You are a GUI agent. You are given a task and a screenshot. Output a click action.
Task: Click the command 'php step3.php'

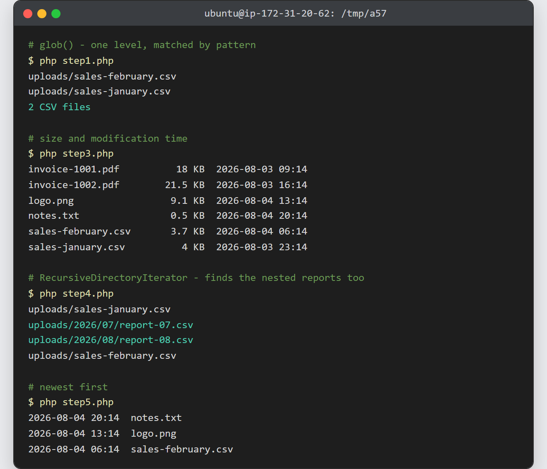tap(77, 154)
